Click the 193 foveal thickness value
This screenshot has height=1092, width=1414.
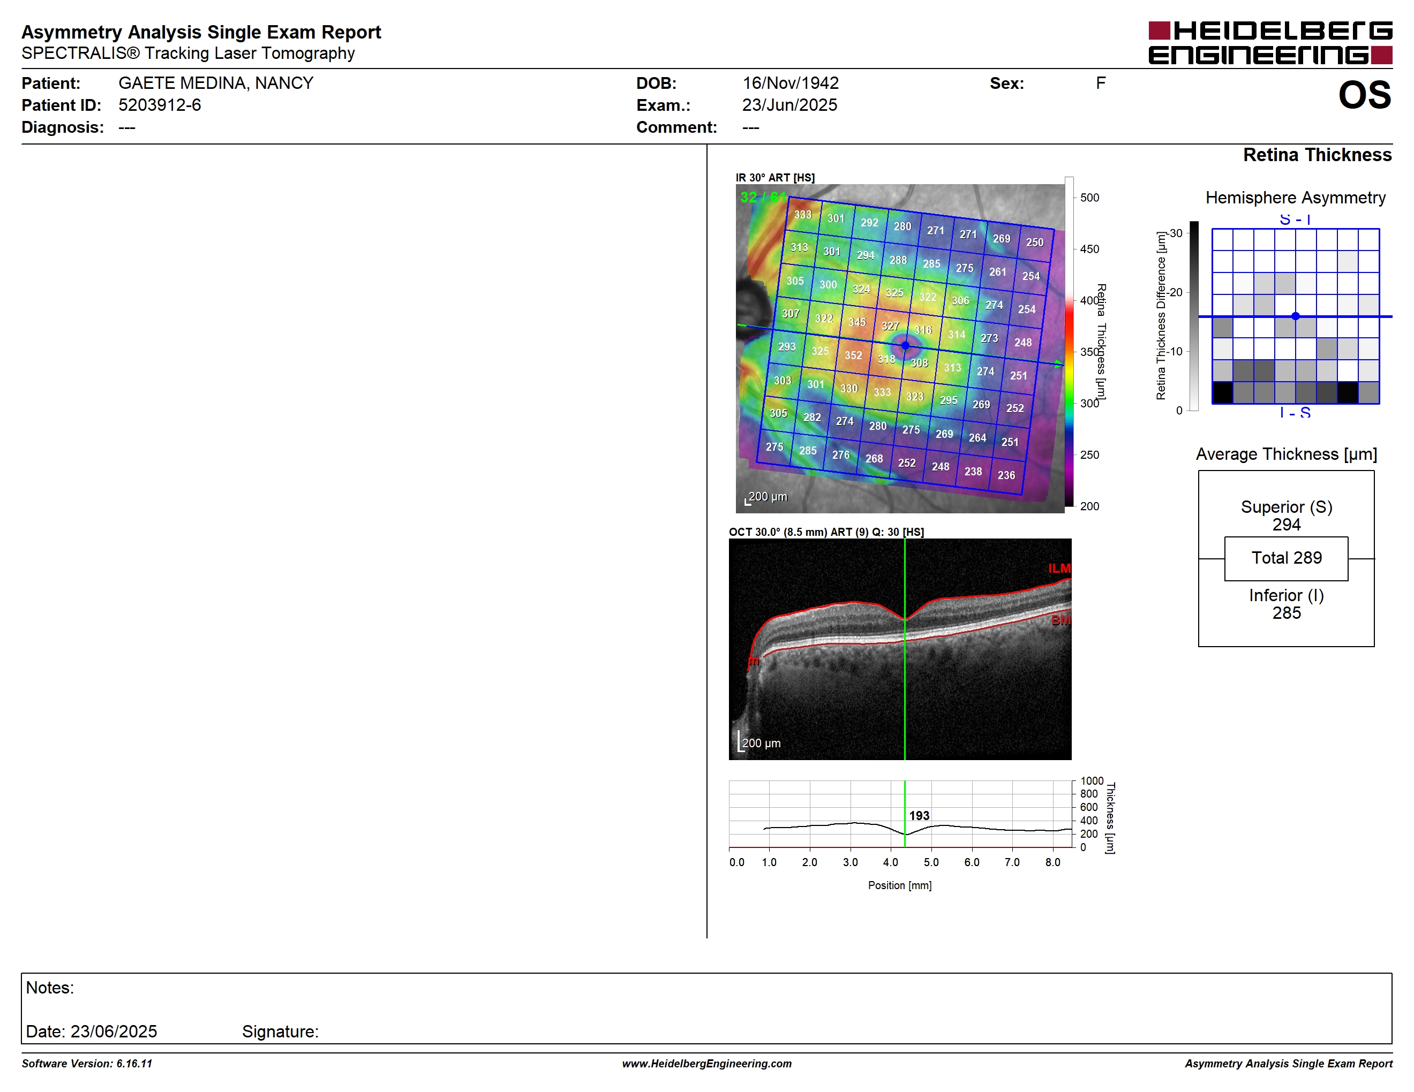coord(919,816)
